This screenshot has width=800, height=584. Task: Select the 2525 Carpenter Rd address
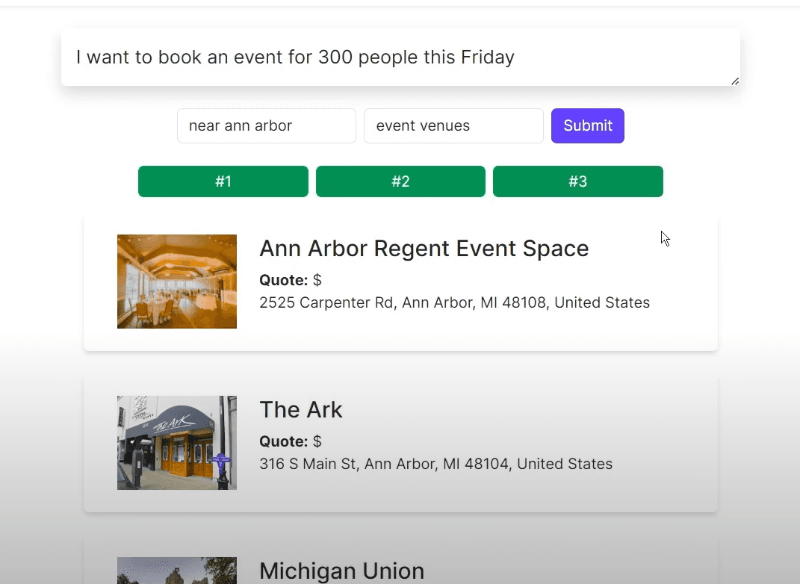454,302
